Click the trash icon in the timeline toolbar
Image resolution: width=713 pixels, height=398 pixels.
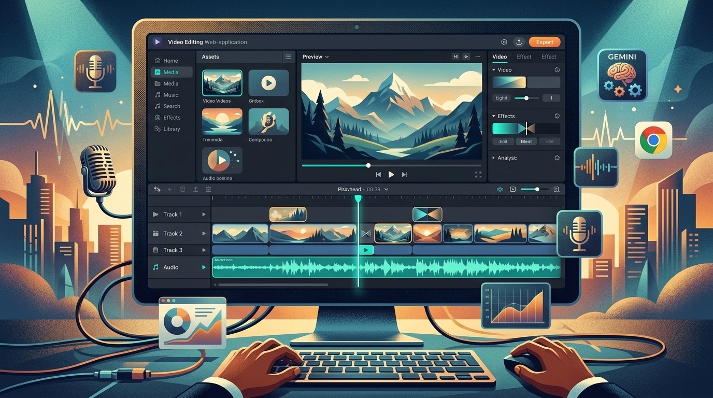[182, 189]
